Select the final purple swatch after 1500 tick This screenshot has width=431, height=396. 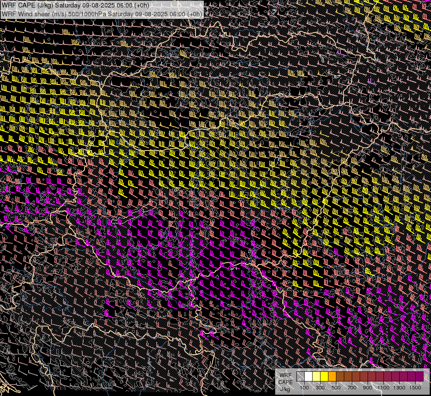pos(420,377)
